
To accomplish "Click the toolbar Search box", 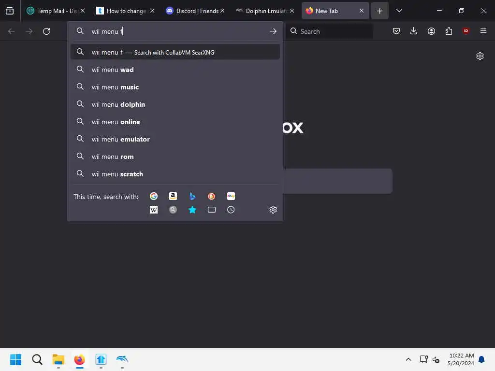I will click(329, 31).
